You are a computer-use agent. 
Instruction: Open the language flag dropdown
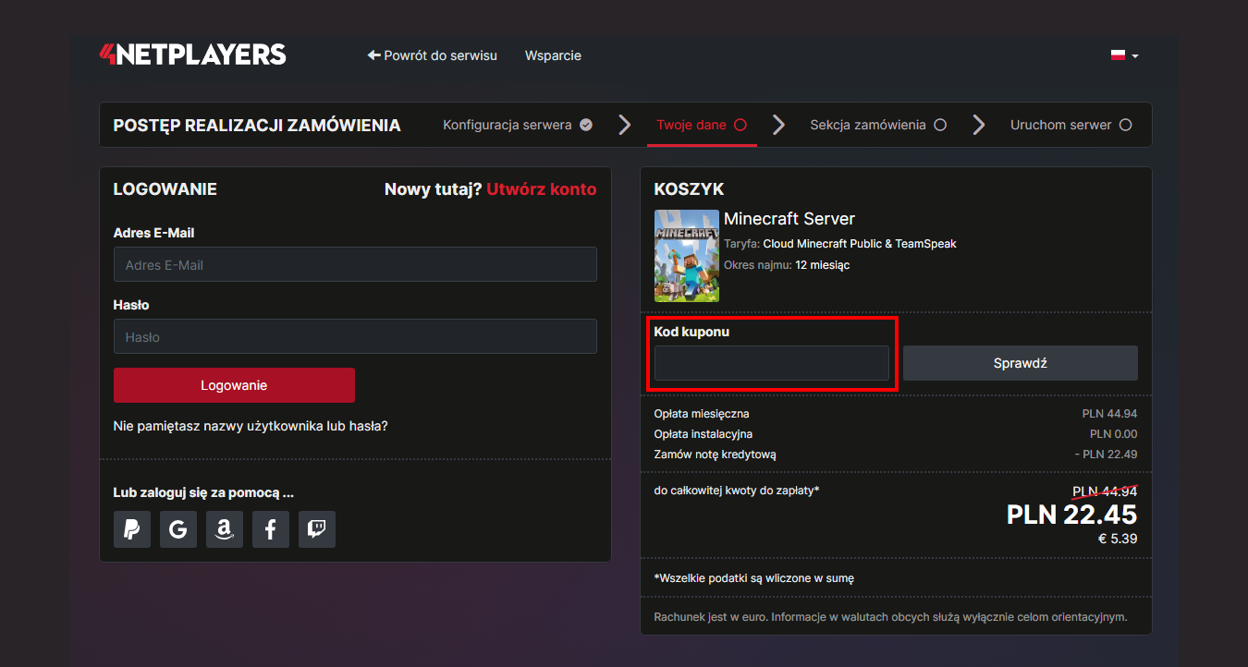(x=1124, y=55)
